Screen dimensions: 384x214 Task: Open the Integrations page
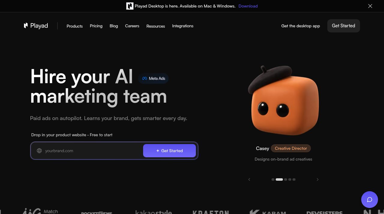coord(183,26)
